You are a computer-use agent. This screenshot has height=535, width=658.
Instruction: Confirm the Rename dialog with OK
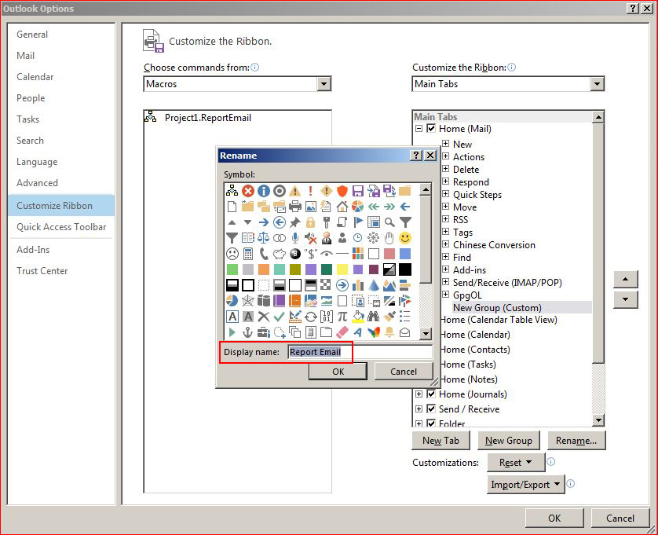[338, 372]
